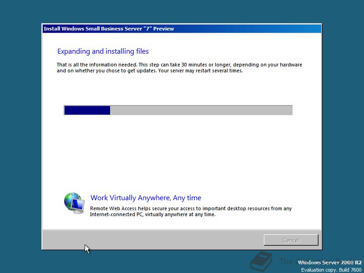This screenshot has width=364, height=273.
Task: Select the 'Expanding and installing files' heading
Action: pos(103,51)
